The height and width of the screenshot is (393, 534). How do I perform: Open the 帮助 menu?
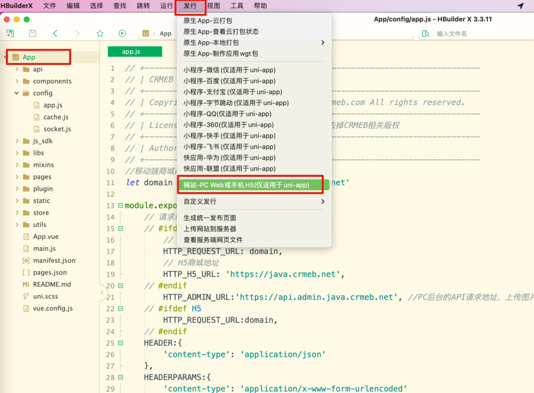261,6
